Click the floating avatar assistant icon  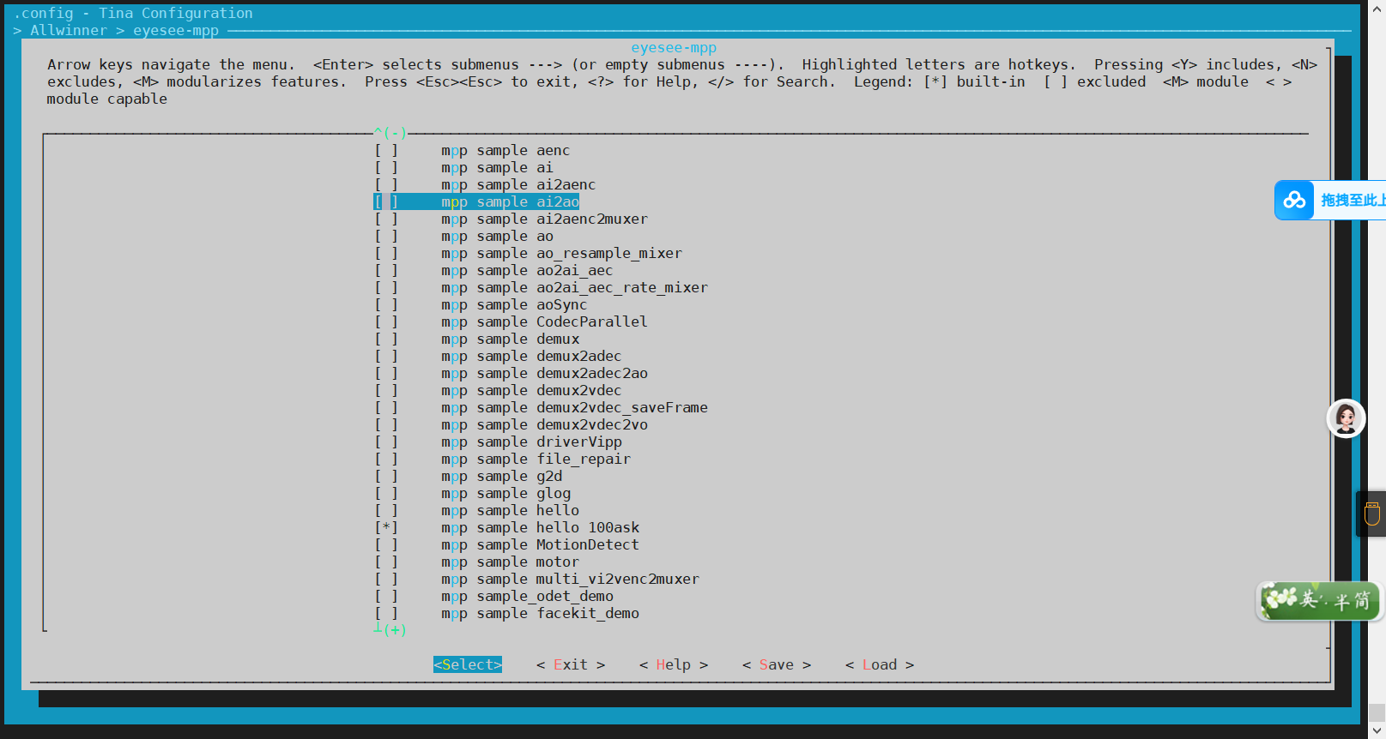tap(1346, 418)
